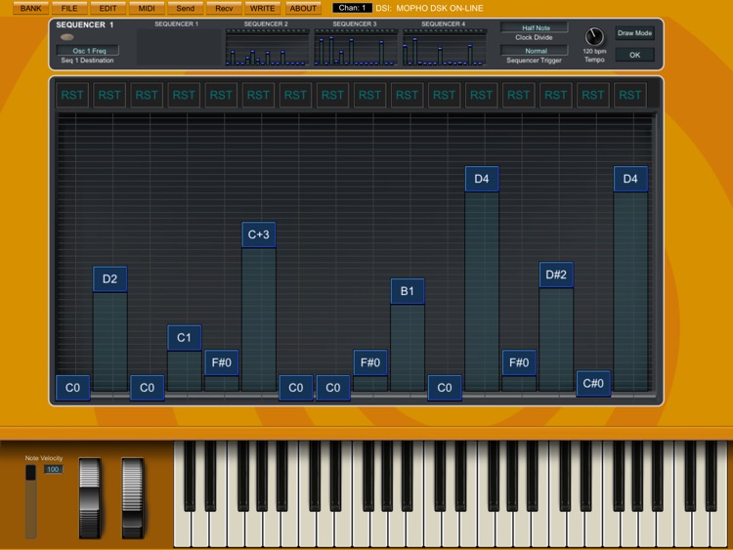Toggle the RST button above step C+3
Image resolution: width=733 pixels, height=550 pixels.
click(258, 96)
